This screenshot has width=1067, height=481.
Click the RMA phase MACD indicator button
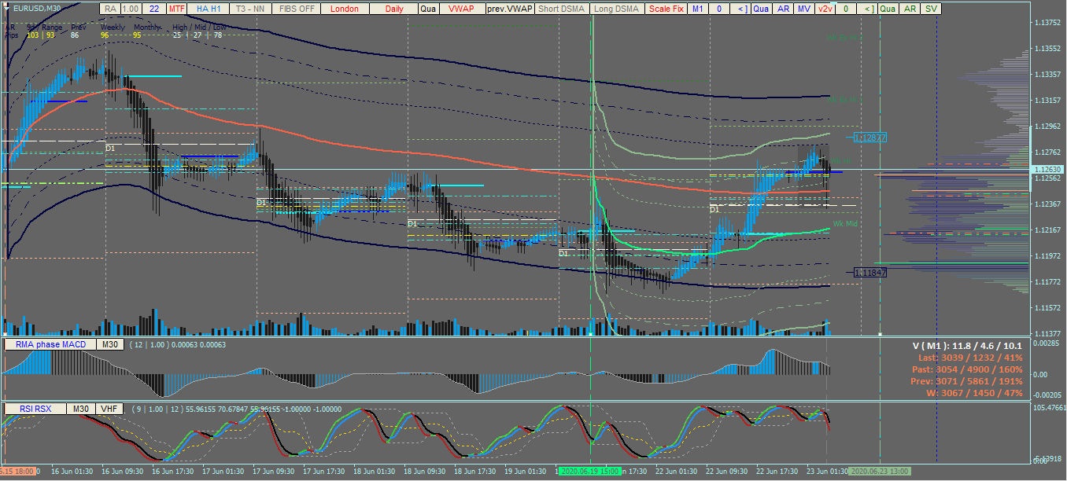coord(50,344)
